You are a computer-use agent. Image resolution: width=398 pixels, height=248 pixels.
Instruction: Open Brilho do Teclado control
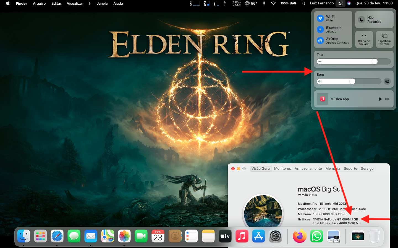click(x=364, y=39)
